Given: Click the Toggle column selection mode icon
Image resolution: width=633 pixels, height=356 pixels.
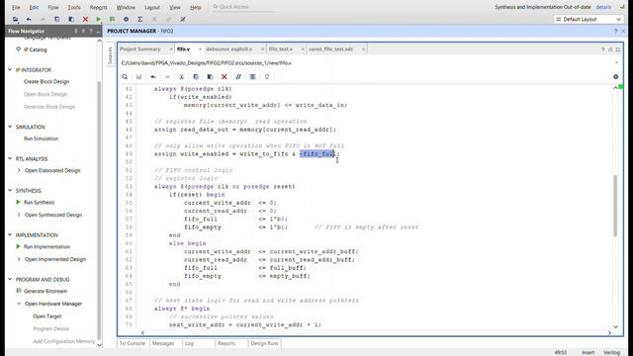Looking at the screenshot, I should click(252, 77).
